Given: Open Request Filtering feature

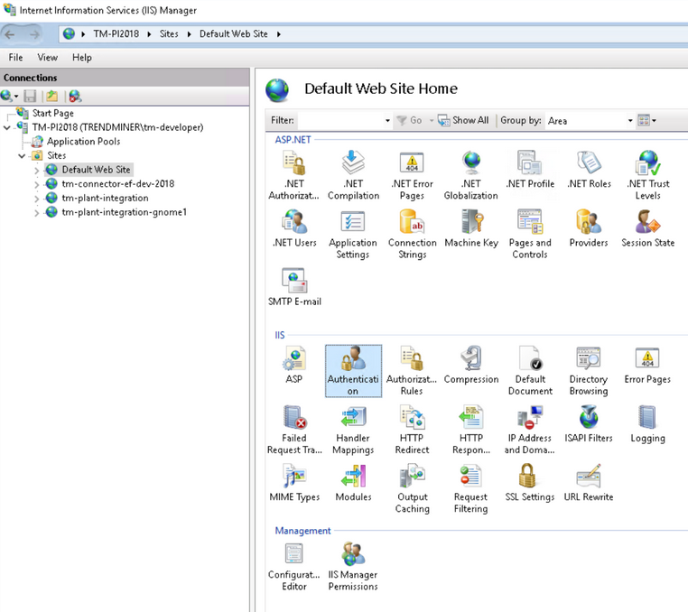Looking at the screenshot, I should point(470,477).
